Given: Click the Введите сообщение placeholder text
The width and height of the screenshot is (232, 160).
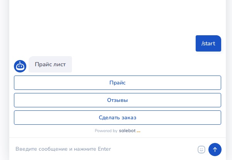Looking at the screenshot, I should tap(63, 149).
